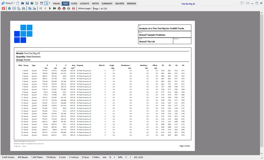Create a new file with the blank page icon

pyautogui.click(x=18, y=3)
